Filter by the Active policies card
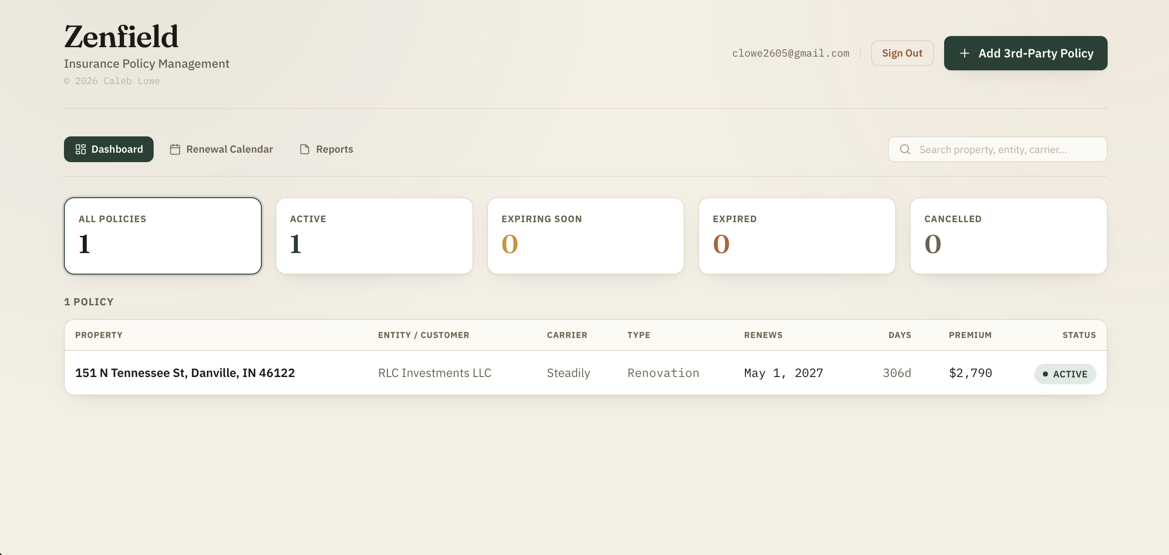The height and width of the screenshot is (555, 1169). 374,236
